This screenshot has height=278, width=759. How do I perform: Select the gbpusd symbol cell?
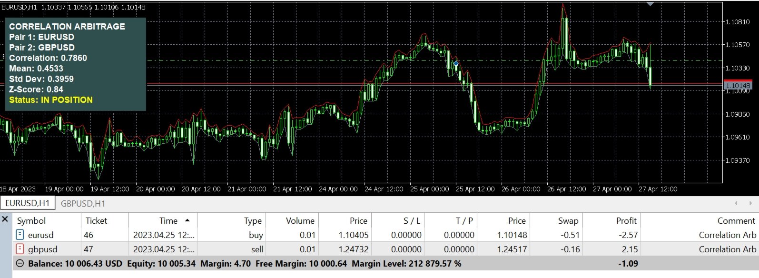[43, 249]
